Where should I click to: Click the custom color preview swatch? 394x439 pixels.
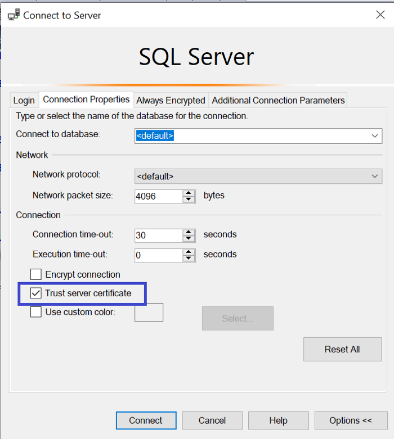(x=149, y=312)
